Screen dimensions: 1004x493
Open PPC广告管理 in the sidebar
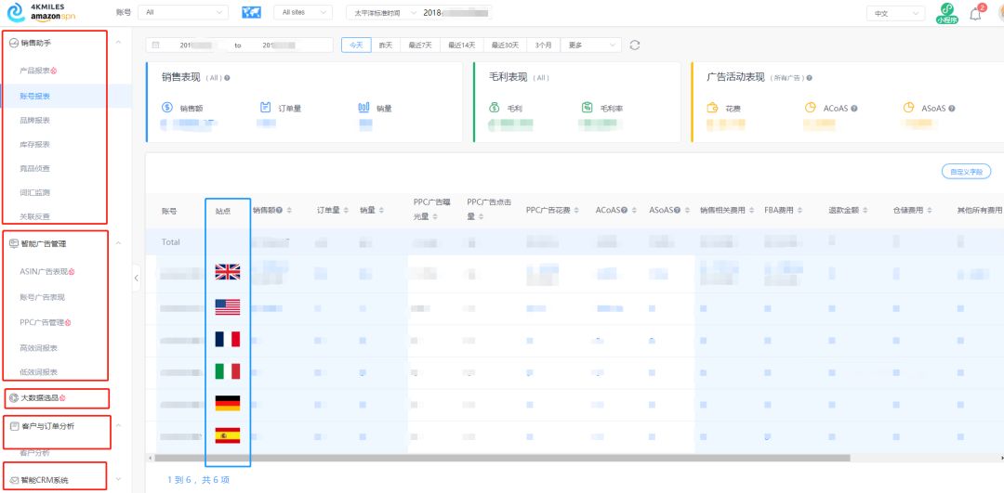click(42, 322)
